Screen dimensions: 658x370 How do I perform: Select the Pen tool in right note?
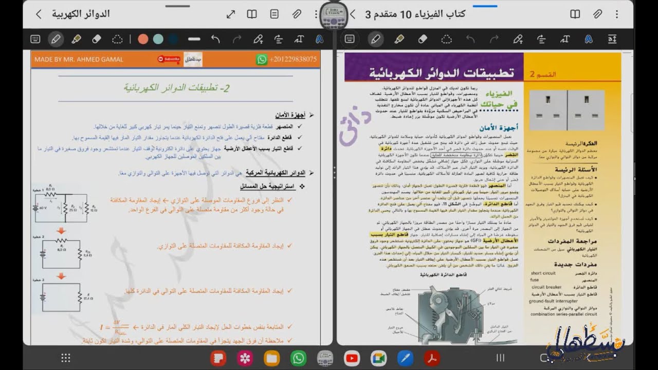tap(376, 39)
